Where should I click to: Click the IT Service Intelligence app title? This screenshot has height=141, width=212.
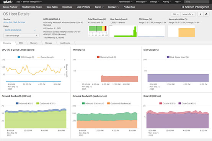coord(196,7)
